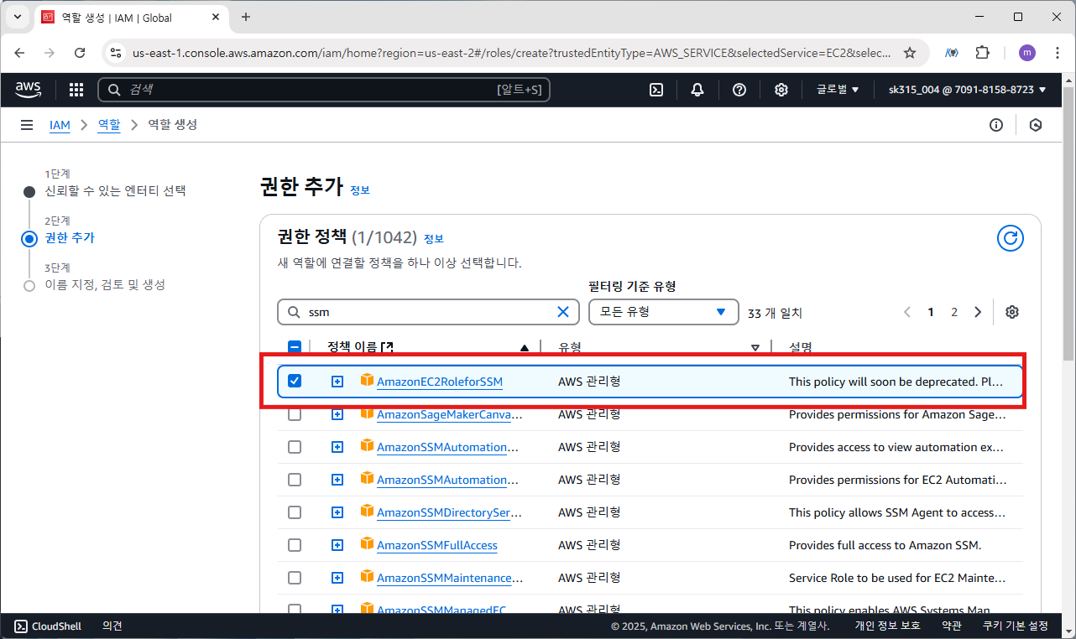This screenshot has width=1076, height=639.
Task: Open the AmazonSSMFullAccess policy link
Action: 437,545
